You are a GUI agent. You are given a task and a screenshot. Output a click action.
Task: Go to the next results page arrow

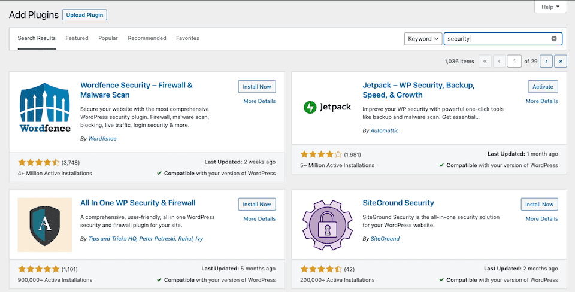pyautogui.click(x=546, y=61)
